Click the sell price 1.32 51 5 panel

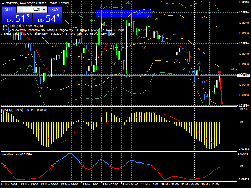coord(17,18)
